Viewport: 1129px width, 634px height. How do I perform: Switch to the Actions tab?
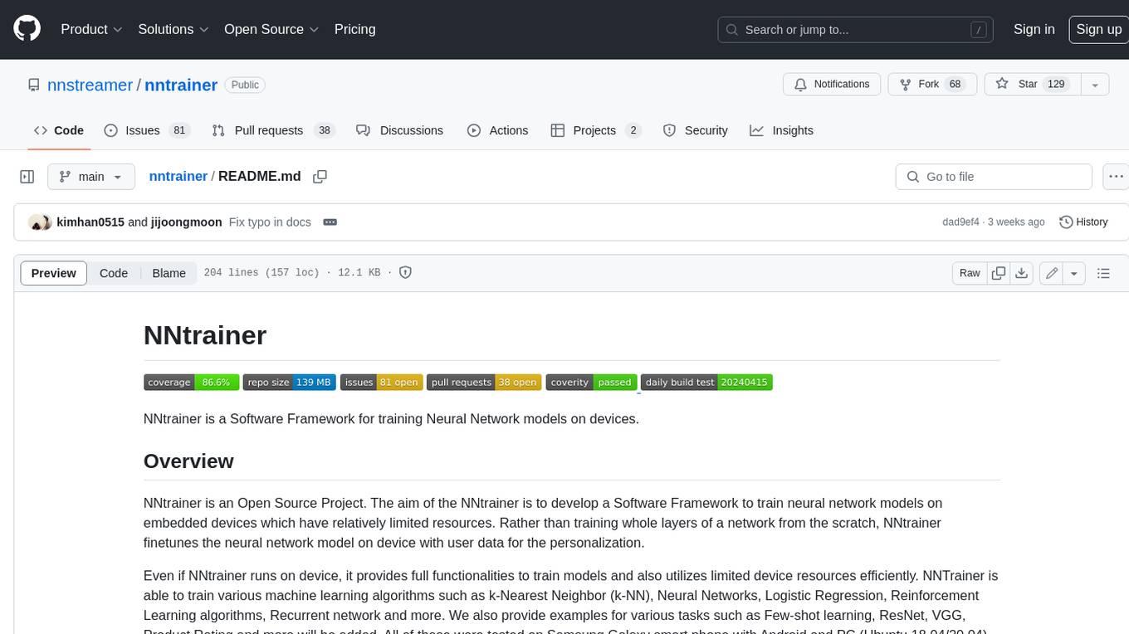[498, 130]
